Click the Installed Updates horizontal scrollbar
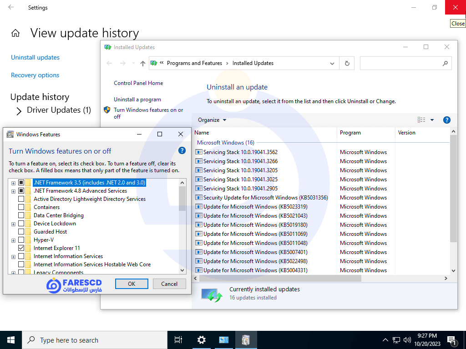The image size is (466, 349). click(280, 279)
